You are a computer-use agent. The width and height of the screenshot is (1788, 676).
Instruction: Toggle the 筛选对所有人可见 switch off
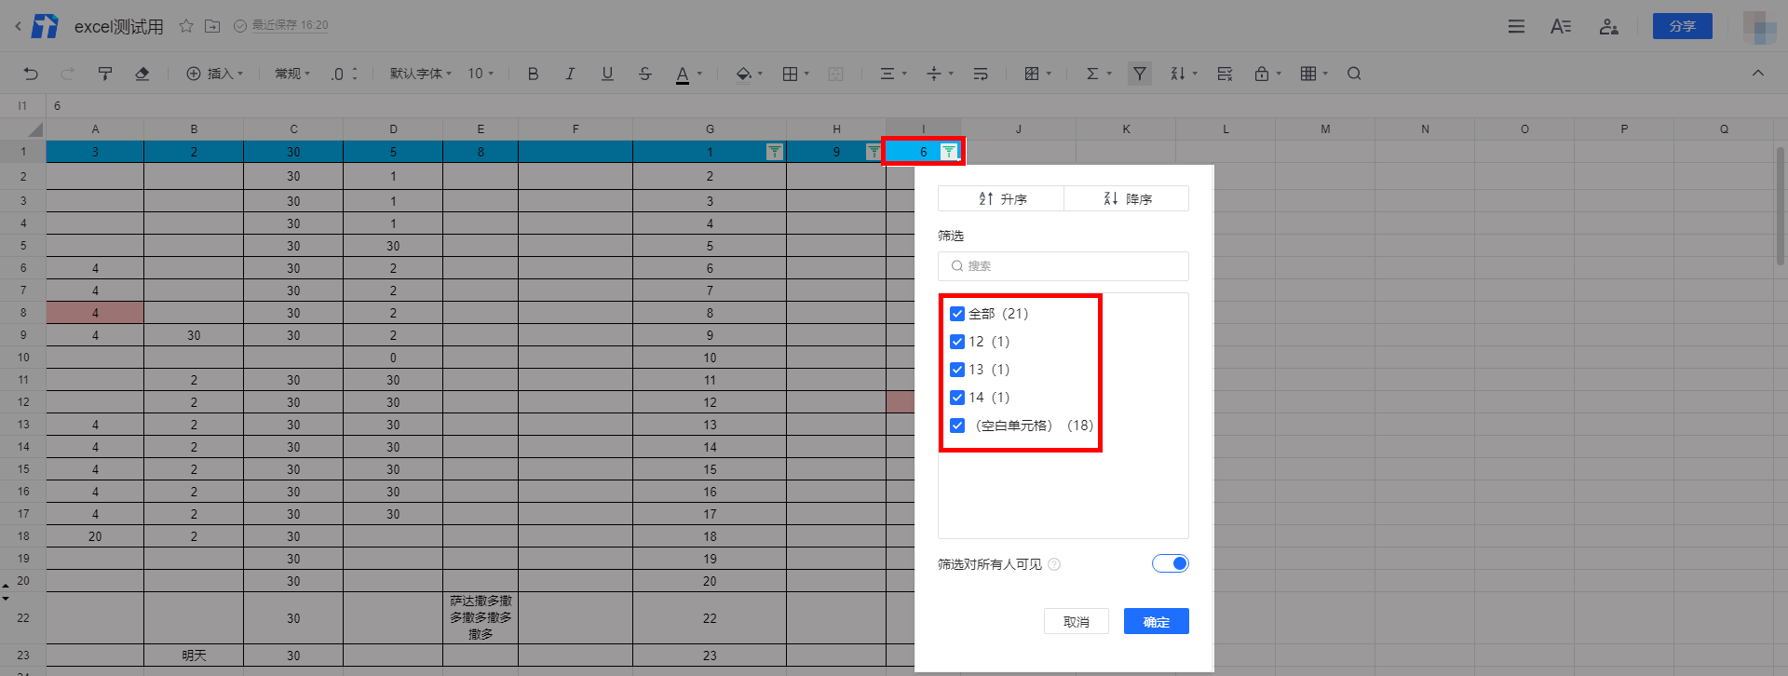click(x=1170, y=563)
